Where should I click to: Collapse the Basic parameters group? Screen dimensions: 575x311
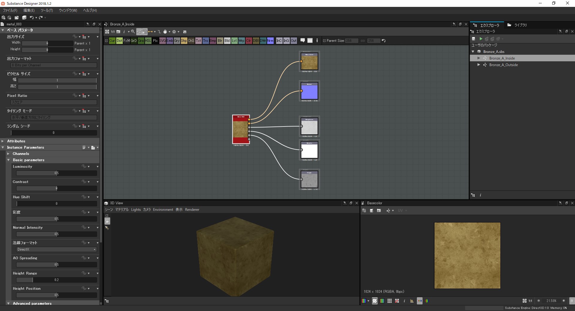click(8, 160)
